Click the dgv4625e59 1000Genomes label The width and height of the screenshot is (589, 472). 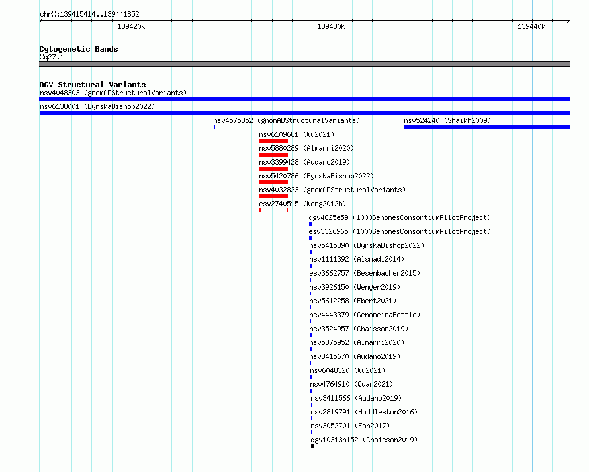400,217
